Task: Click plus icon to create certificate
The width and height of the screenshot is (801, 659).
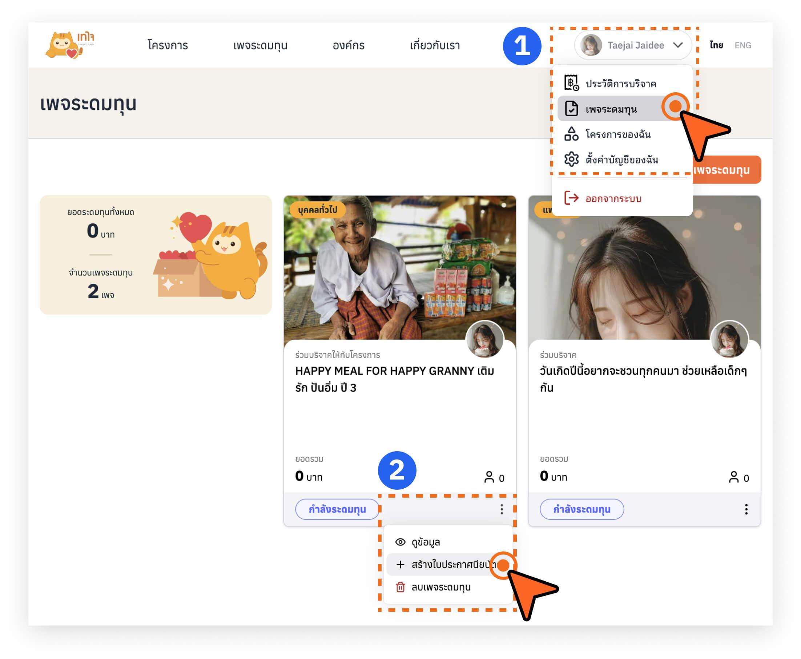Action: (400, 565)
